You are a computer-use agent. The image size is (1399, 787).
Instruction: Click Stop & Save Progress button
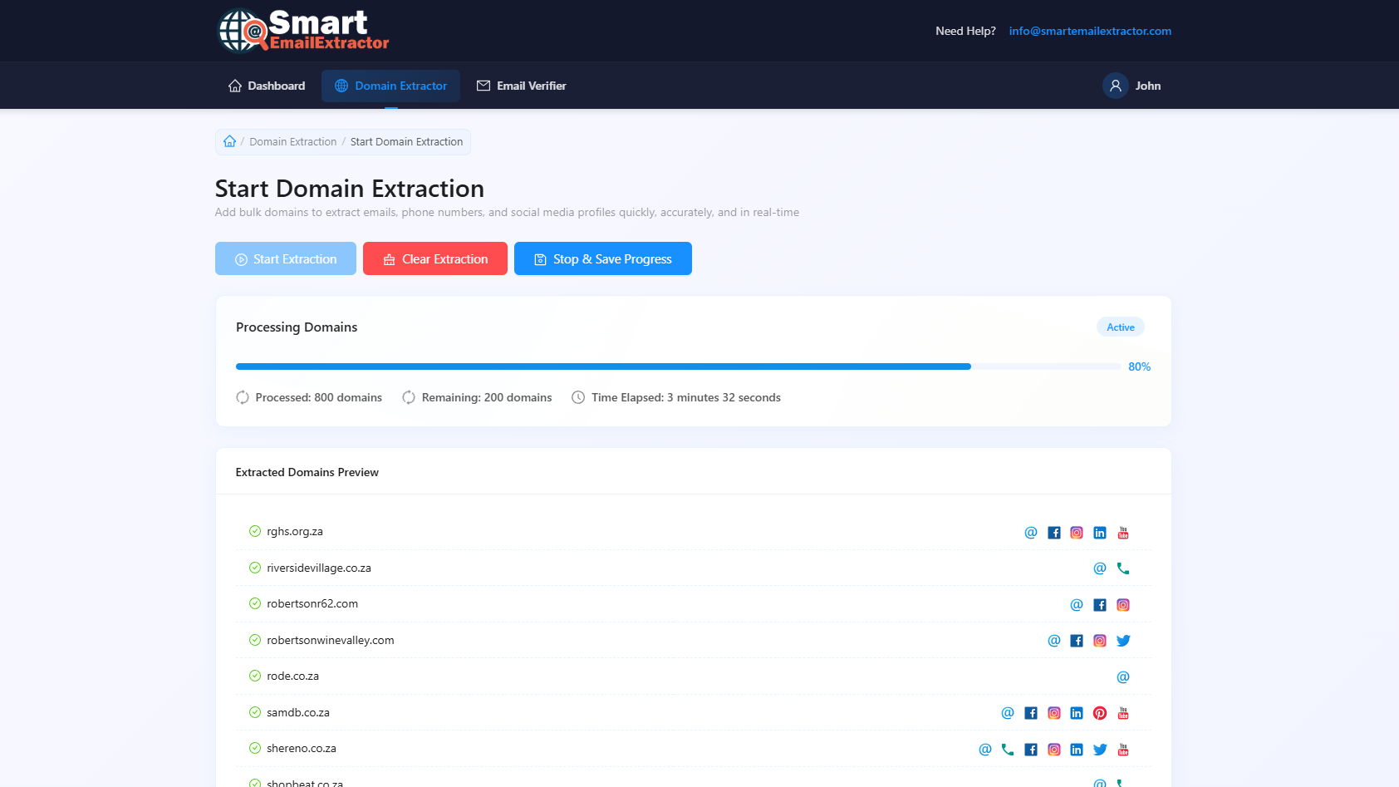[602, 258]
